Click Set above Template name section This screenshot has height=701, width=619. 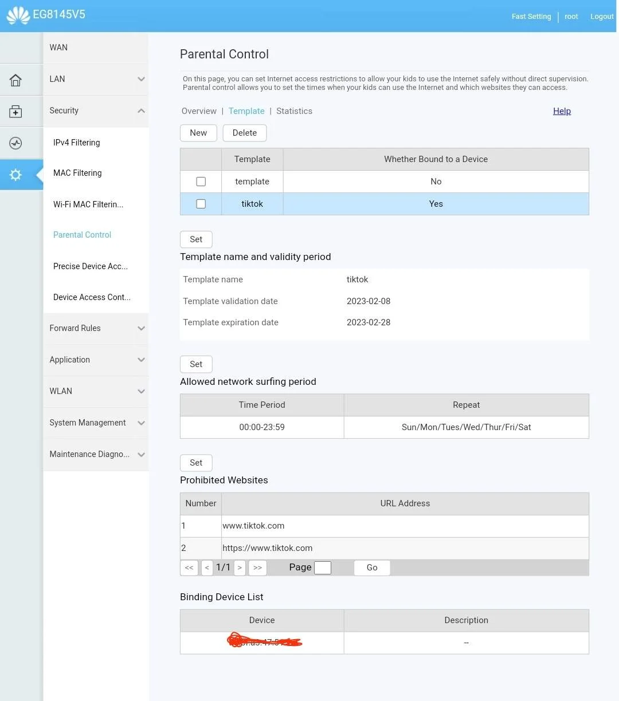(x=196, y=239)
